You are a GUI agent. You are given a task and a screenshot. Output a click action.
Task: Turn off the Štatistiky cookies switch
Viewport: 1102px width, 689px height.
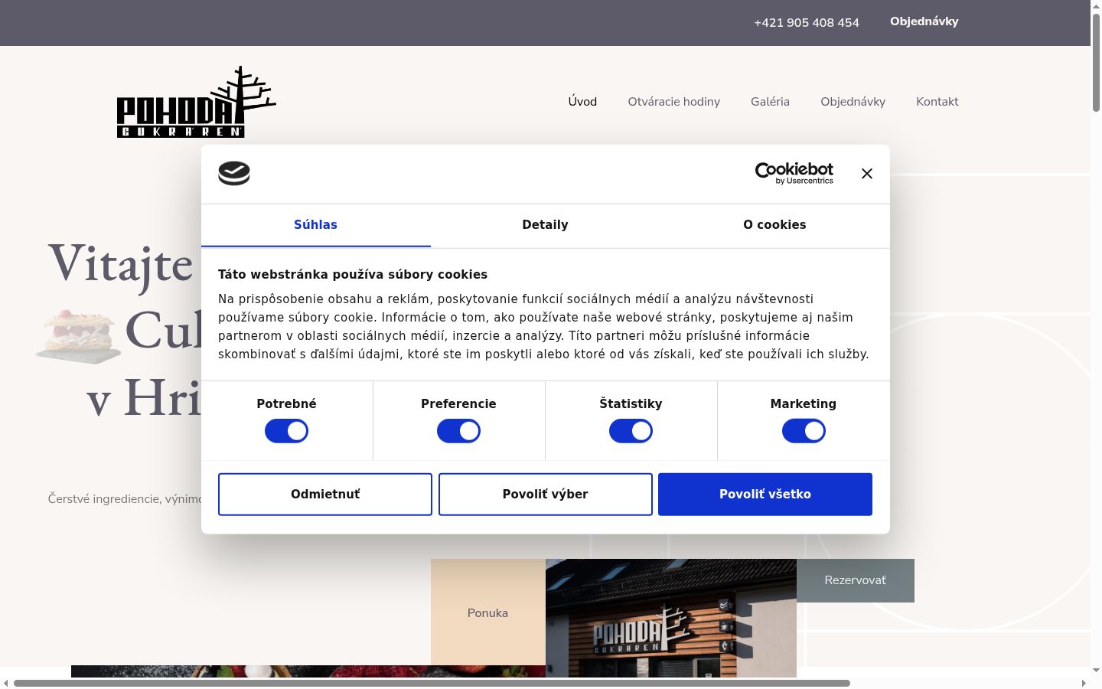pos(631,431)
